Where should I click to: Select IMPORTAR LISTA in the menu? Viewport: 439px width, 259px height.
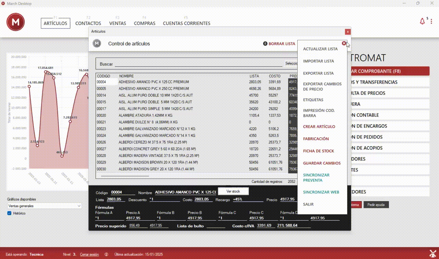click(319, 61)
